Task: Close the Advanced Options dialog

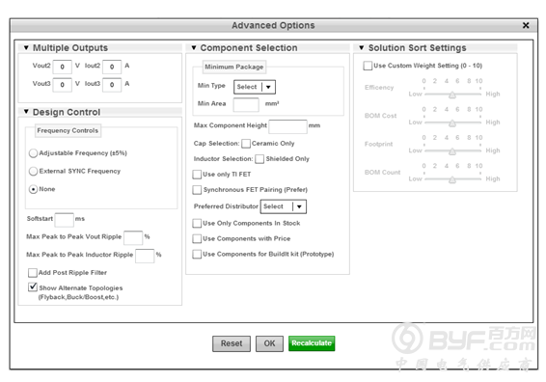Action: (x=526, y=25)
